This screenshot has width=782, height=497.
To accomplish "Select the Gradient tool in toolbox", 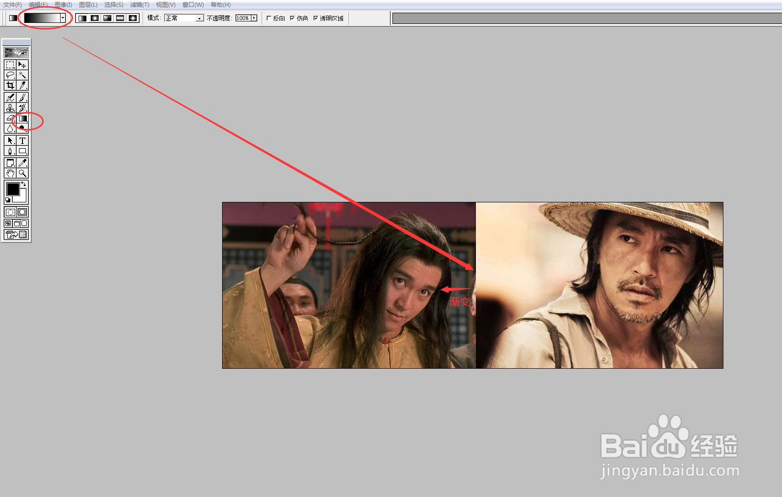I will pos(22,118).
